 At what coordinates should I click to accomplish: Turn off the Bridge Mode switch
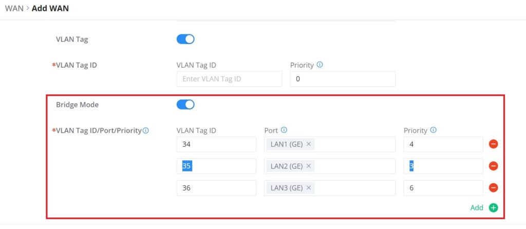coord(185,105)
